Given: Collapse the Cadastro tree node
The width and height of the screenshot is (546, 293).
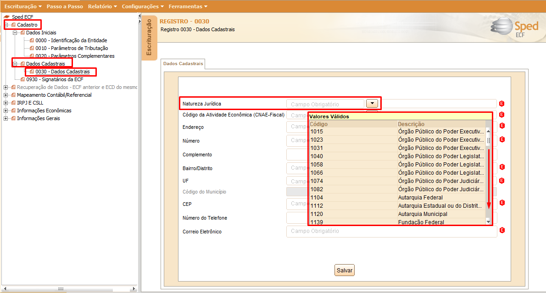Looking at the screenshot, I should pos(6,25).
